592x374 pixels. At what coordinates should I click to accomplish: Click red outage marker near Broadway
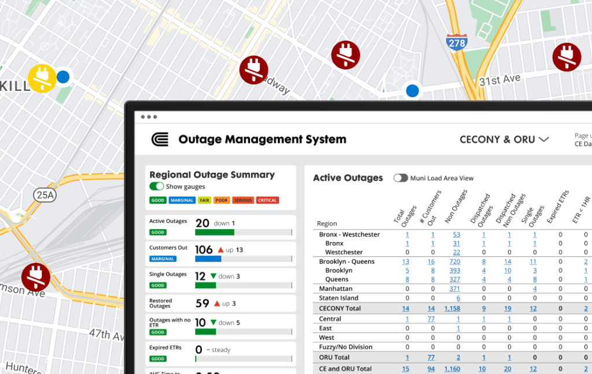[x=253, y=70]
